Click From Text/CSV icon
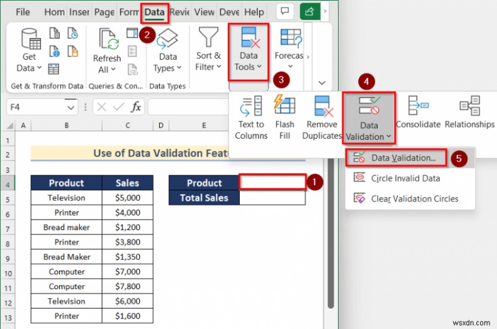 [x=55, y=33]
